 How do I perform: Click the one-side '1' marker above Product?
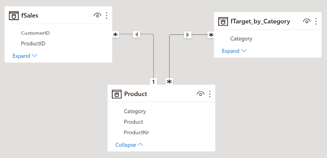153,82
